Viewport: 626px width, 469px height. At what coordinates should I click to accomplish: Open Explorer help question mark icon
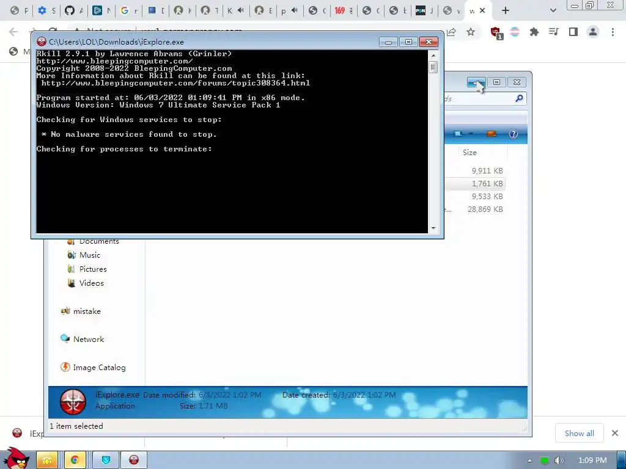(514, 134)
